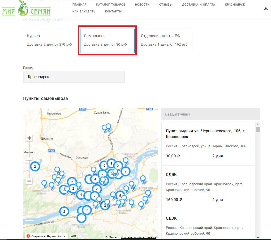This screenshot has height=240, width=271.
Task: Choose the Курьер delivery option
Action: click(x=50, y=41)
